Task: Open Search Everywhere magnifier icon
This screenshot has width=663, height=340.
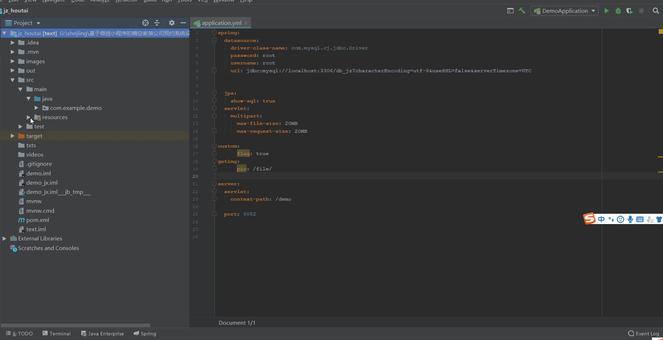Action: click(656, 11)
